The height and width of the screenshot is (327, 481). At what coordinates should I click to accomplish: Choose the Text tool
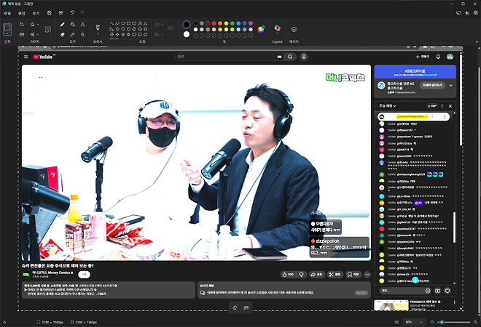(83, 24)
